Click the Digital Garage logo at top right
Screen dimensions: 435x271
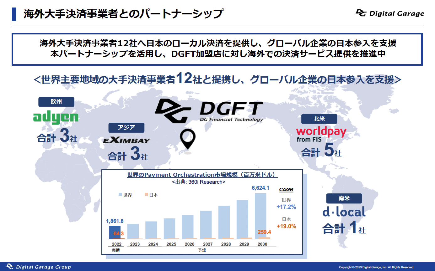[390, 13]
